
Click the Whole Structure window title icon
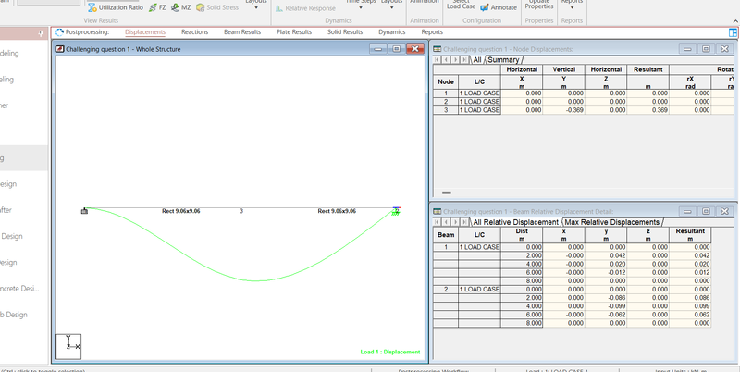60,49
